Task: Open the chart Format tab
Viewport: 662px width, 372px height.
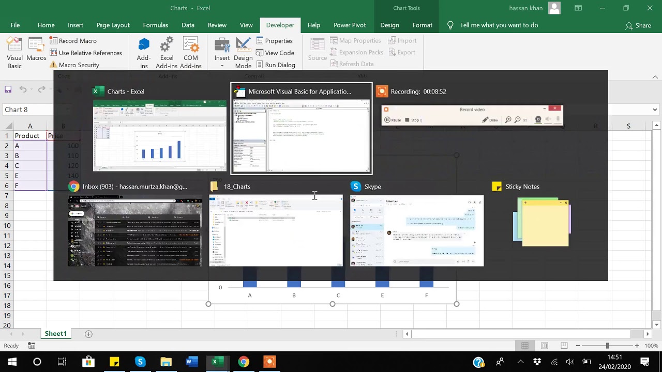Action: point(423,25)
